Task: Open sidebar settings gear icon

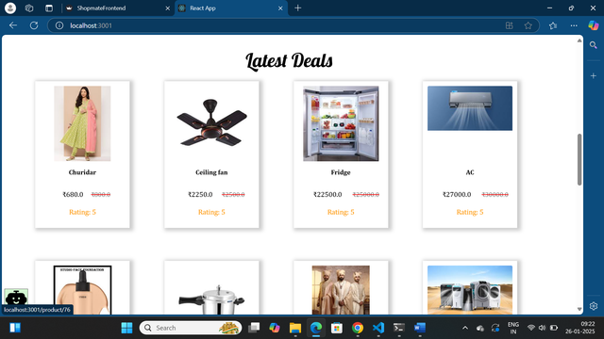Action: pos(594,306)
